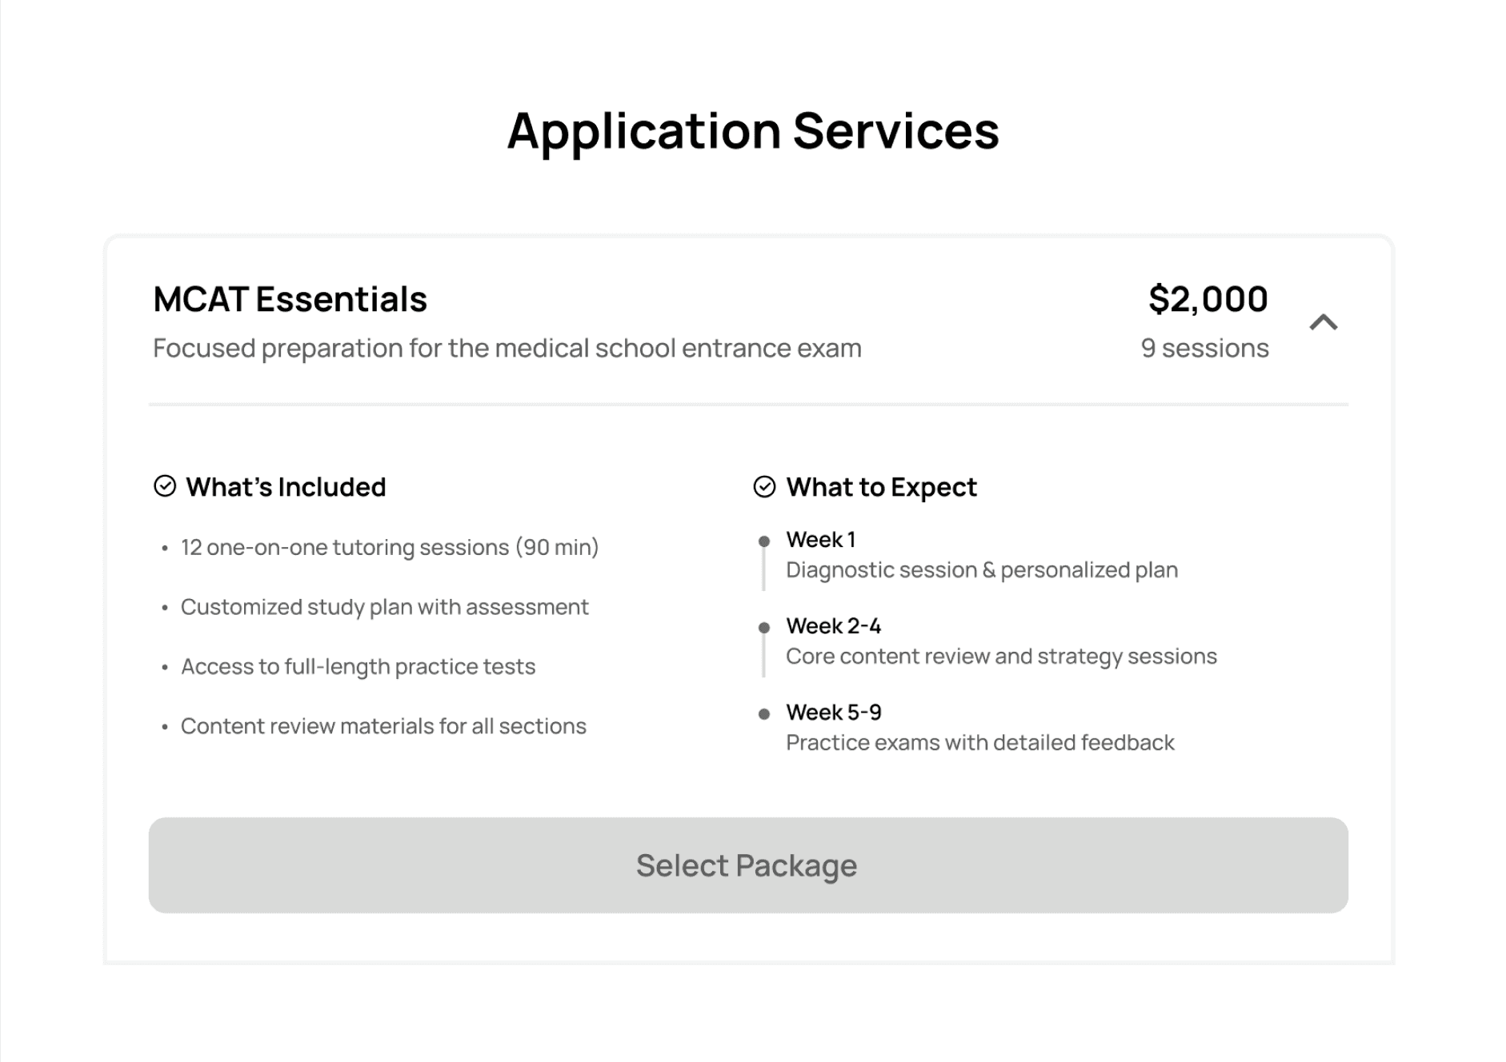
Task: Click the Week 1 timeline dot
Action: [x=764, y=541]
